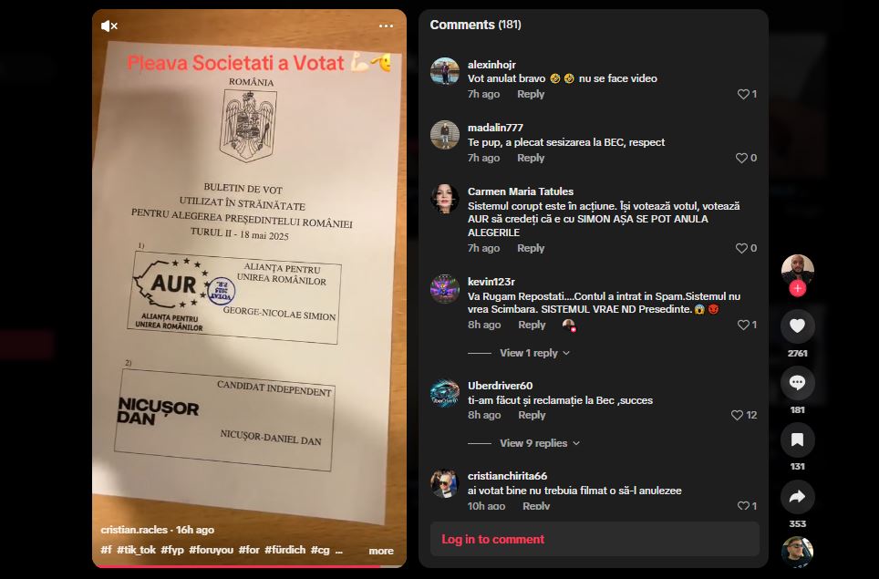Viewport: 879px width, 579px height.
Task: Open comments via speech bubble icon
Action: (797, 383)
